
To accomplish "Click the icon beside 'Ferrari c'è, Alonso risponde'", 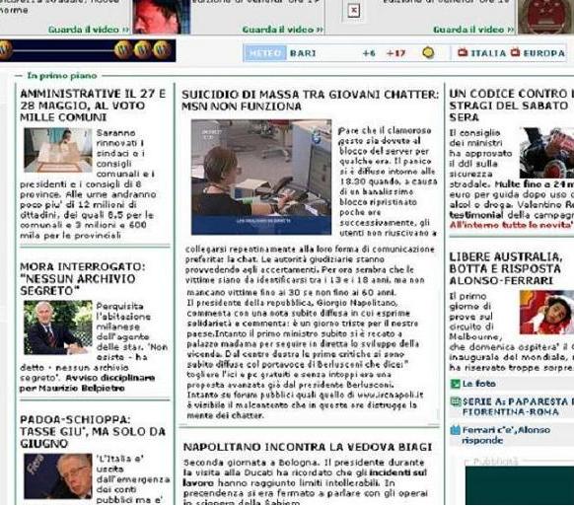I will (455, 430).
